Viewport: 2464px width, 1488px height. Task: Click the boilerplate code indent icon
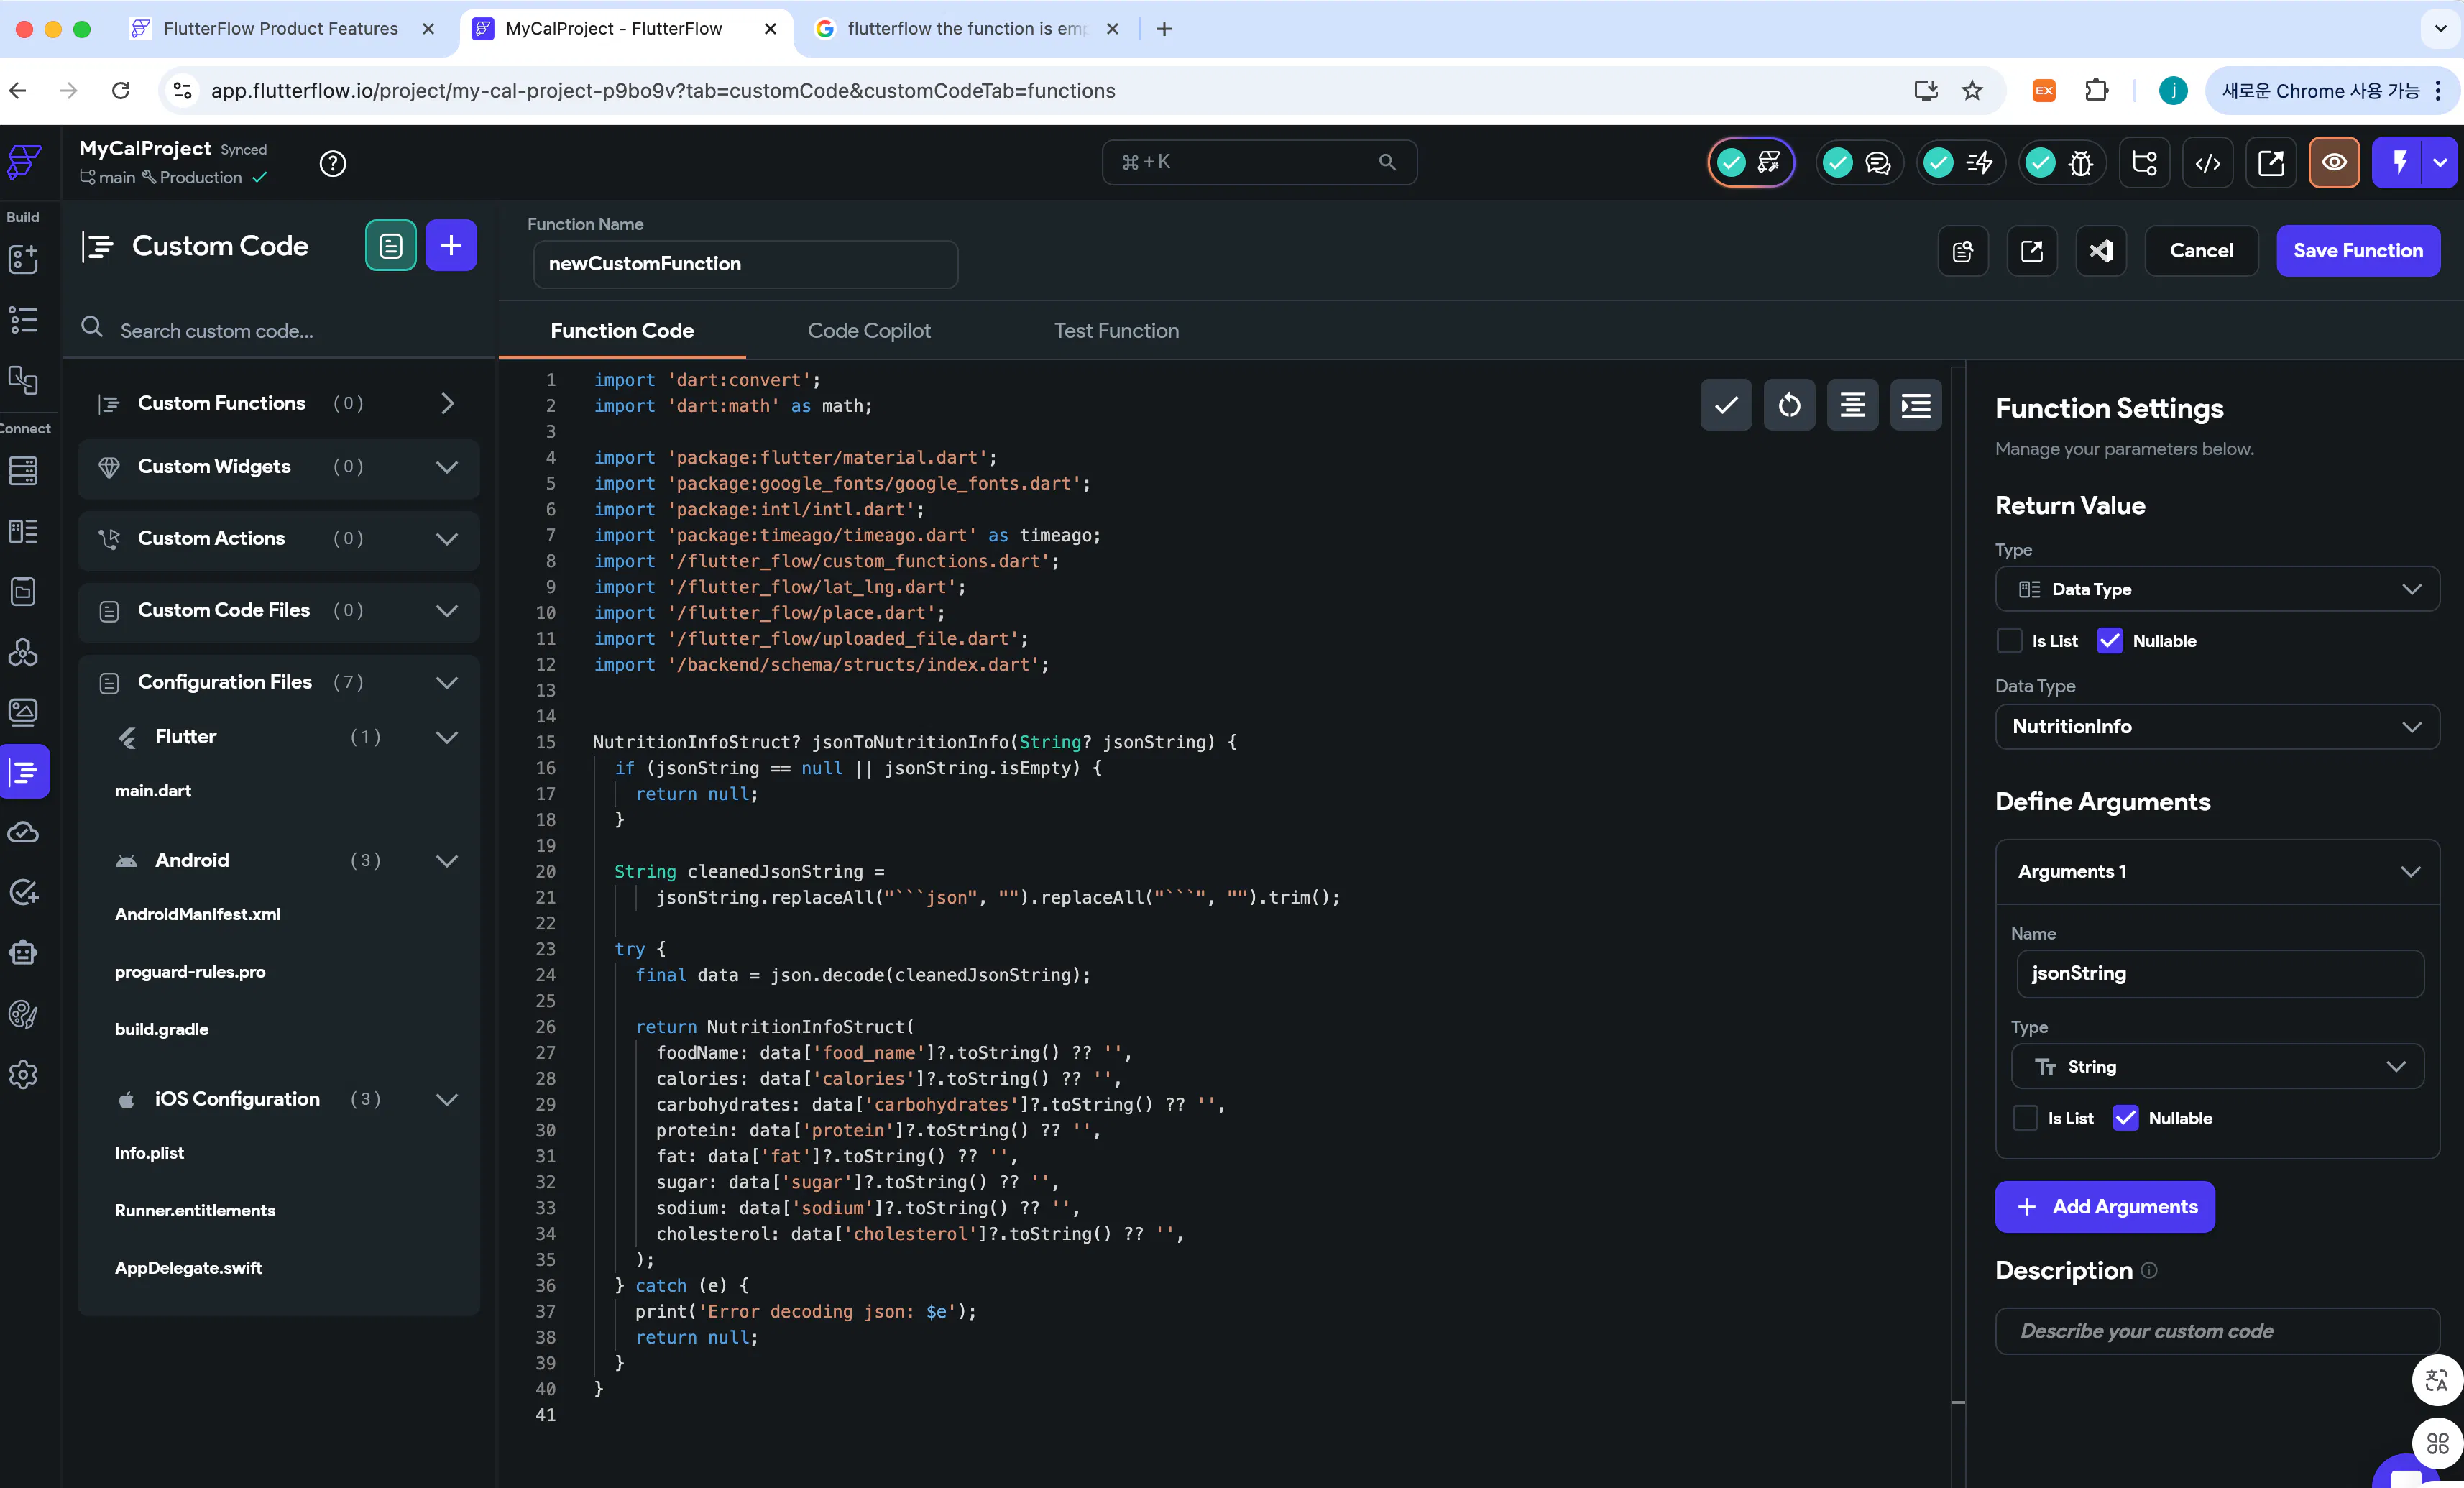pos(1916,405)
